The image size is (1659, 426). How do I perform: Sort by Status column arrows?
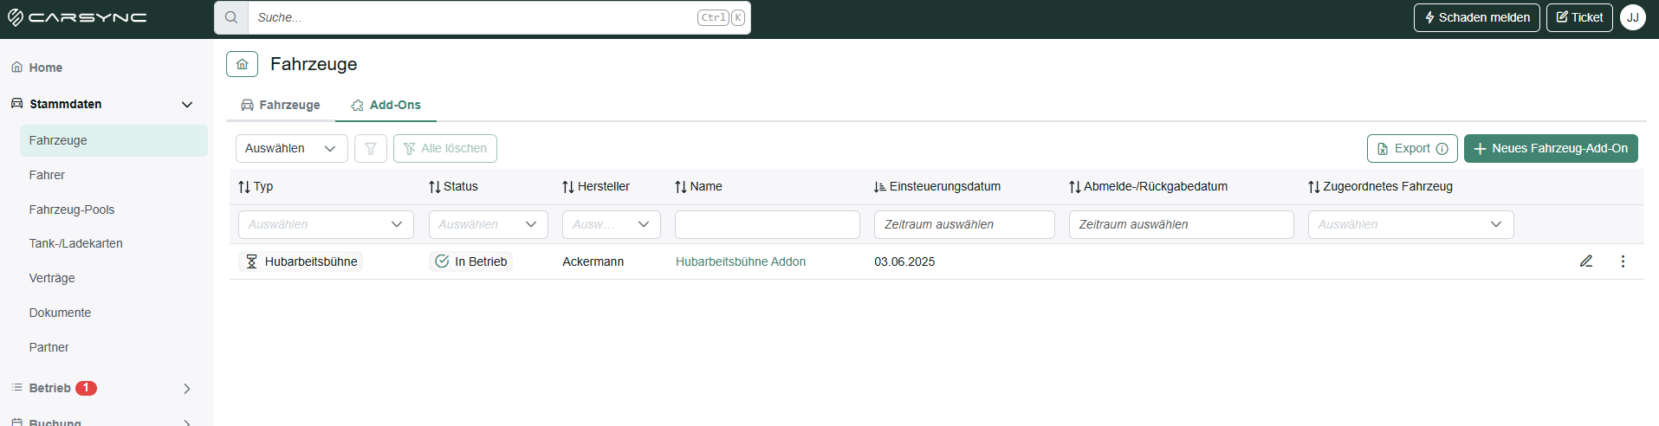435,187
